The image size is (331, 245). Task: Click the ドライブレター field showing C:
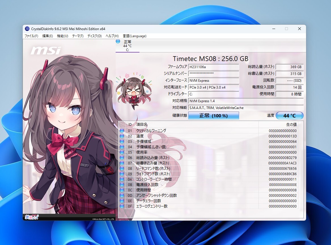click(x=214, y=94)
